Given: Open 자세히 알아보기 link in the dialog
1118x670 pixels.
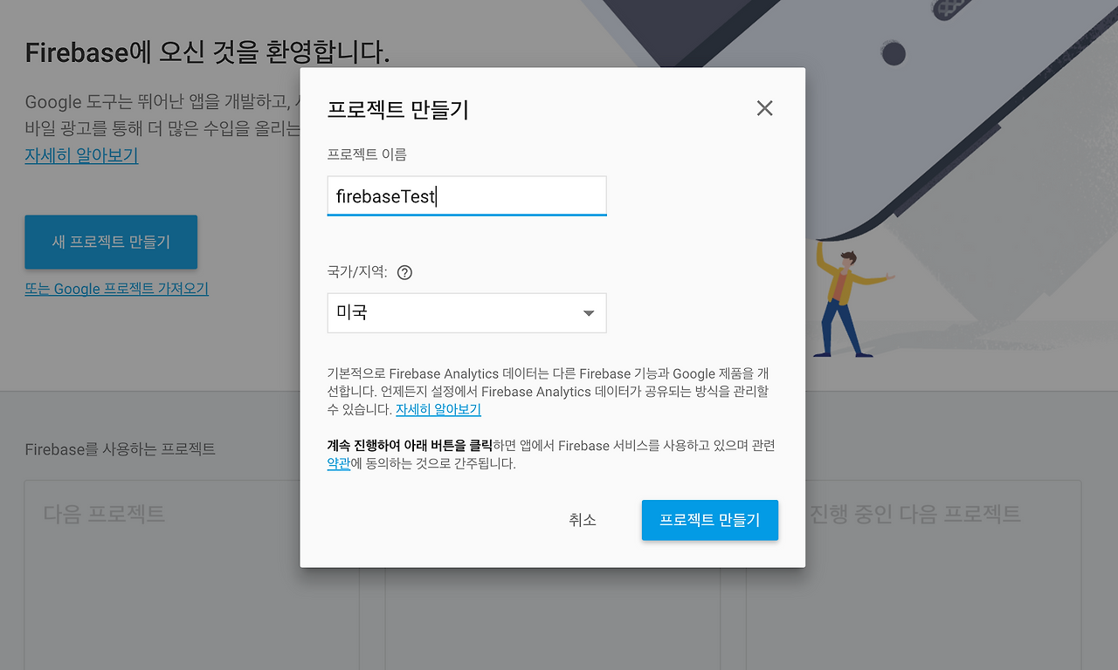Looking at the screenshot, I should [438, 409].
